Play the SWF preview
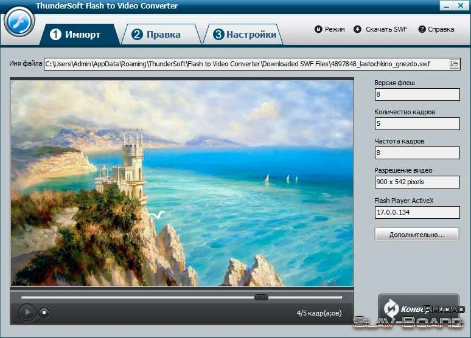The image size is (471, 338). tap(27, 312)
